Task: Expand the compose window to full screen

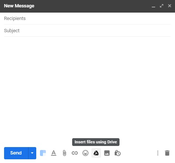Action: [x=162, y=6]
